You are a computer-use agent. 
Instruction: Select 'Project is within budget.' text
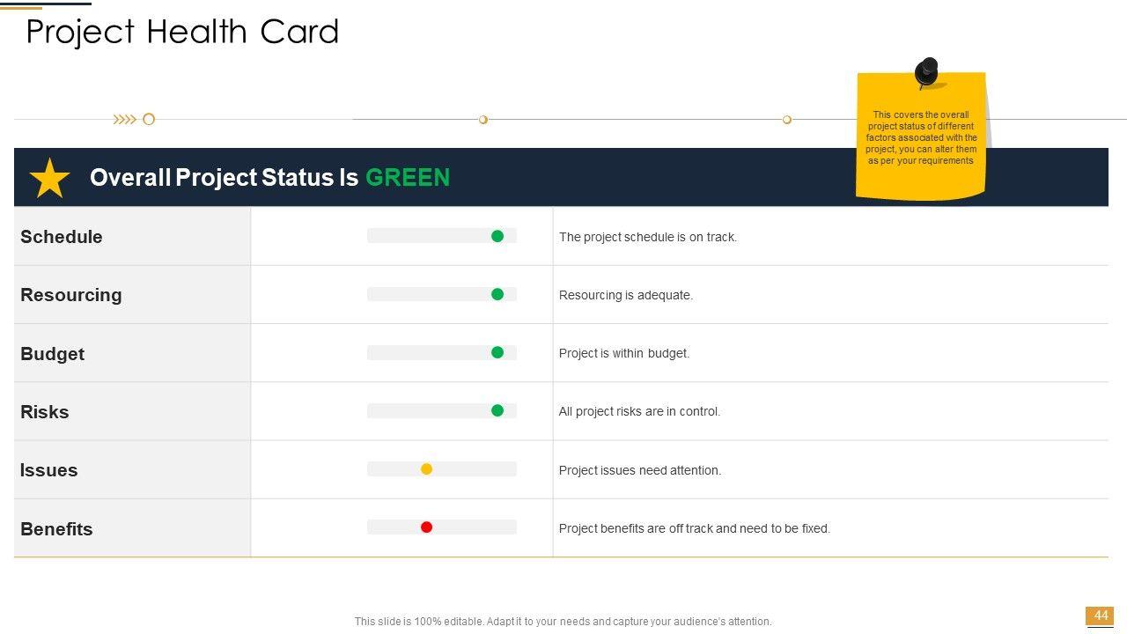click(x=624, y=353)
